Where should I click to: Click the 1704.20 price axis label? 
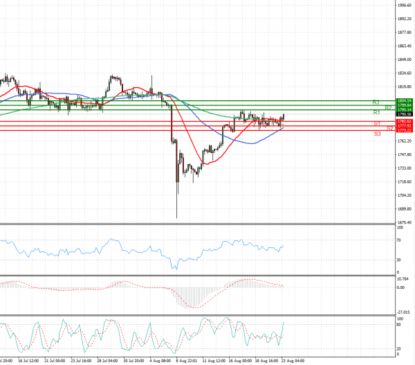point(405,195)
